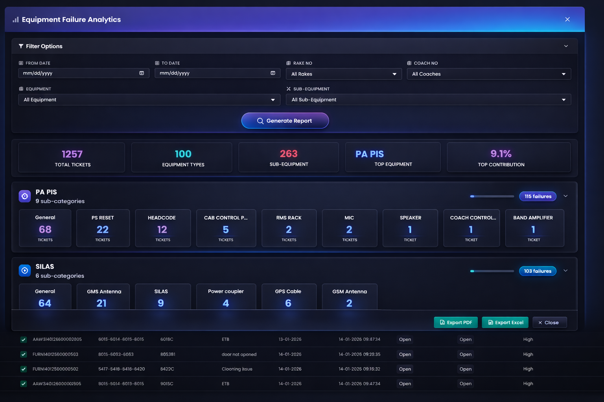Toggle checkbox for FURNI4012500000503 row
Screen dimensions: 604x402
click(24, 354)
